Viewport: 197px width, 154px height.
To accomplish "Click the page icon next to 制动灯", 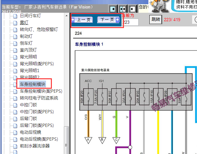I will [15, 37].
